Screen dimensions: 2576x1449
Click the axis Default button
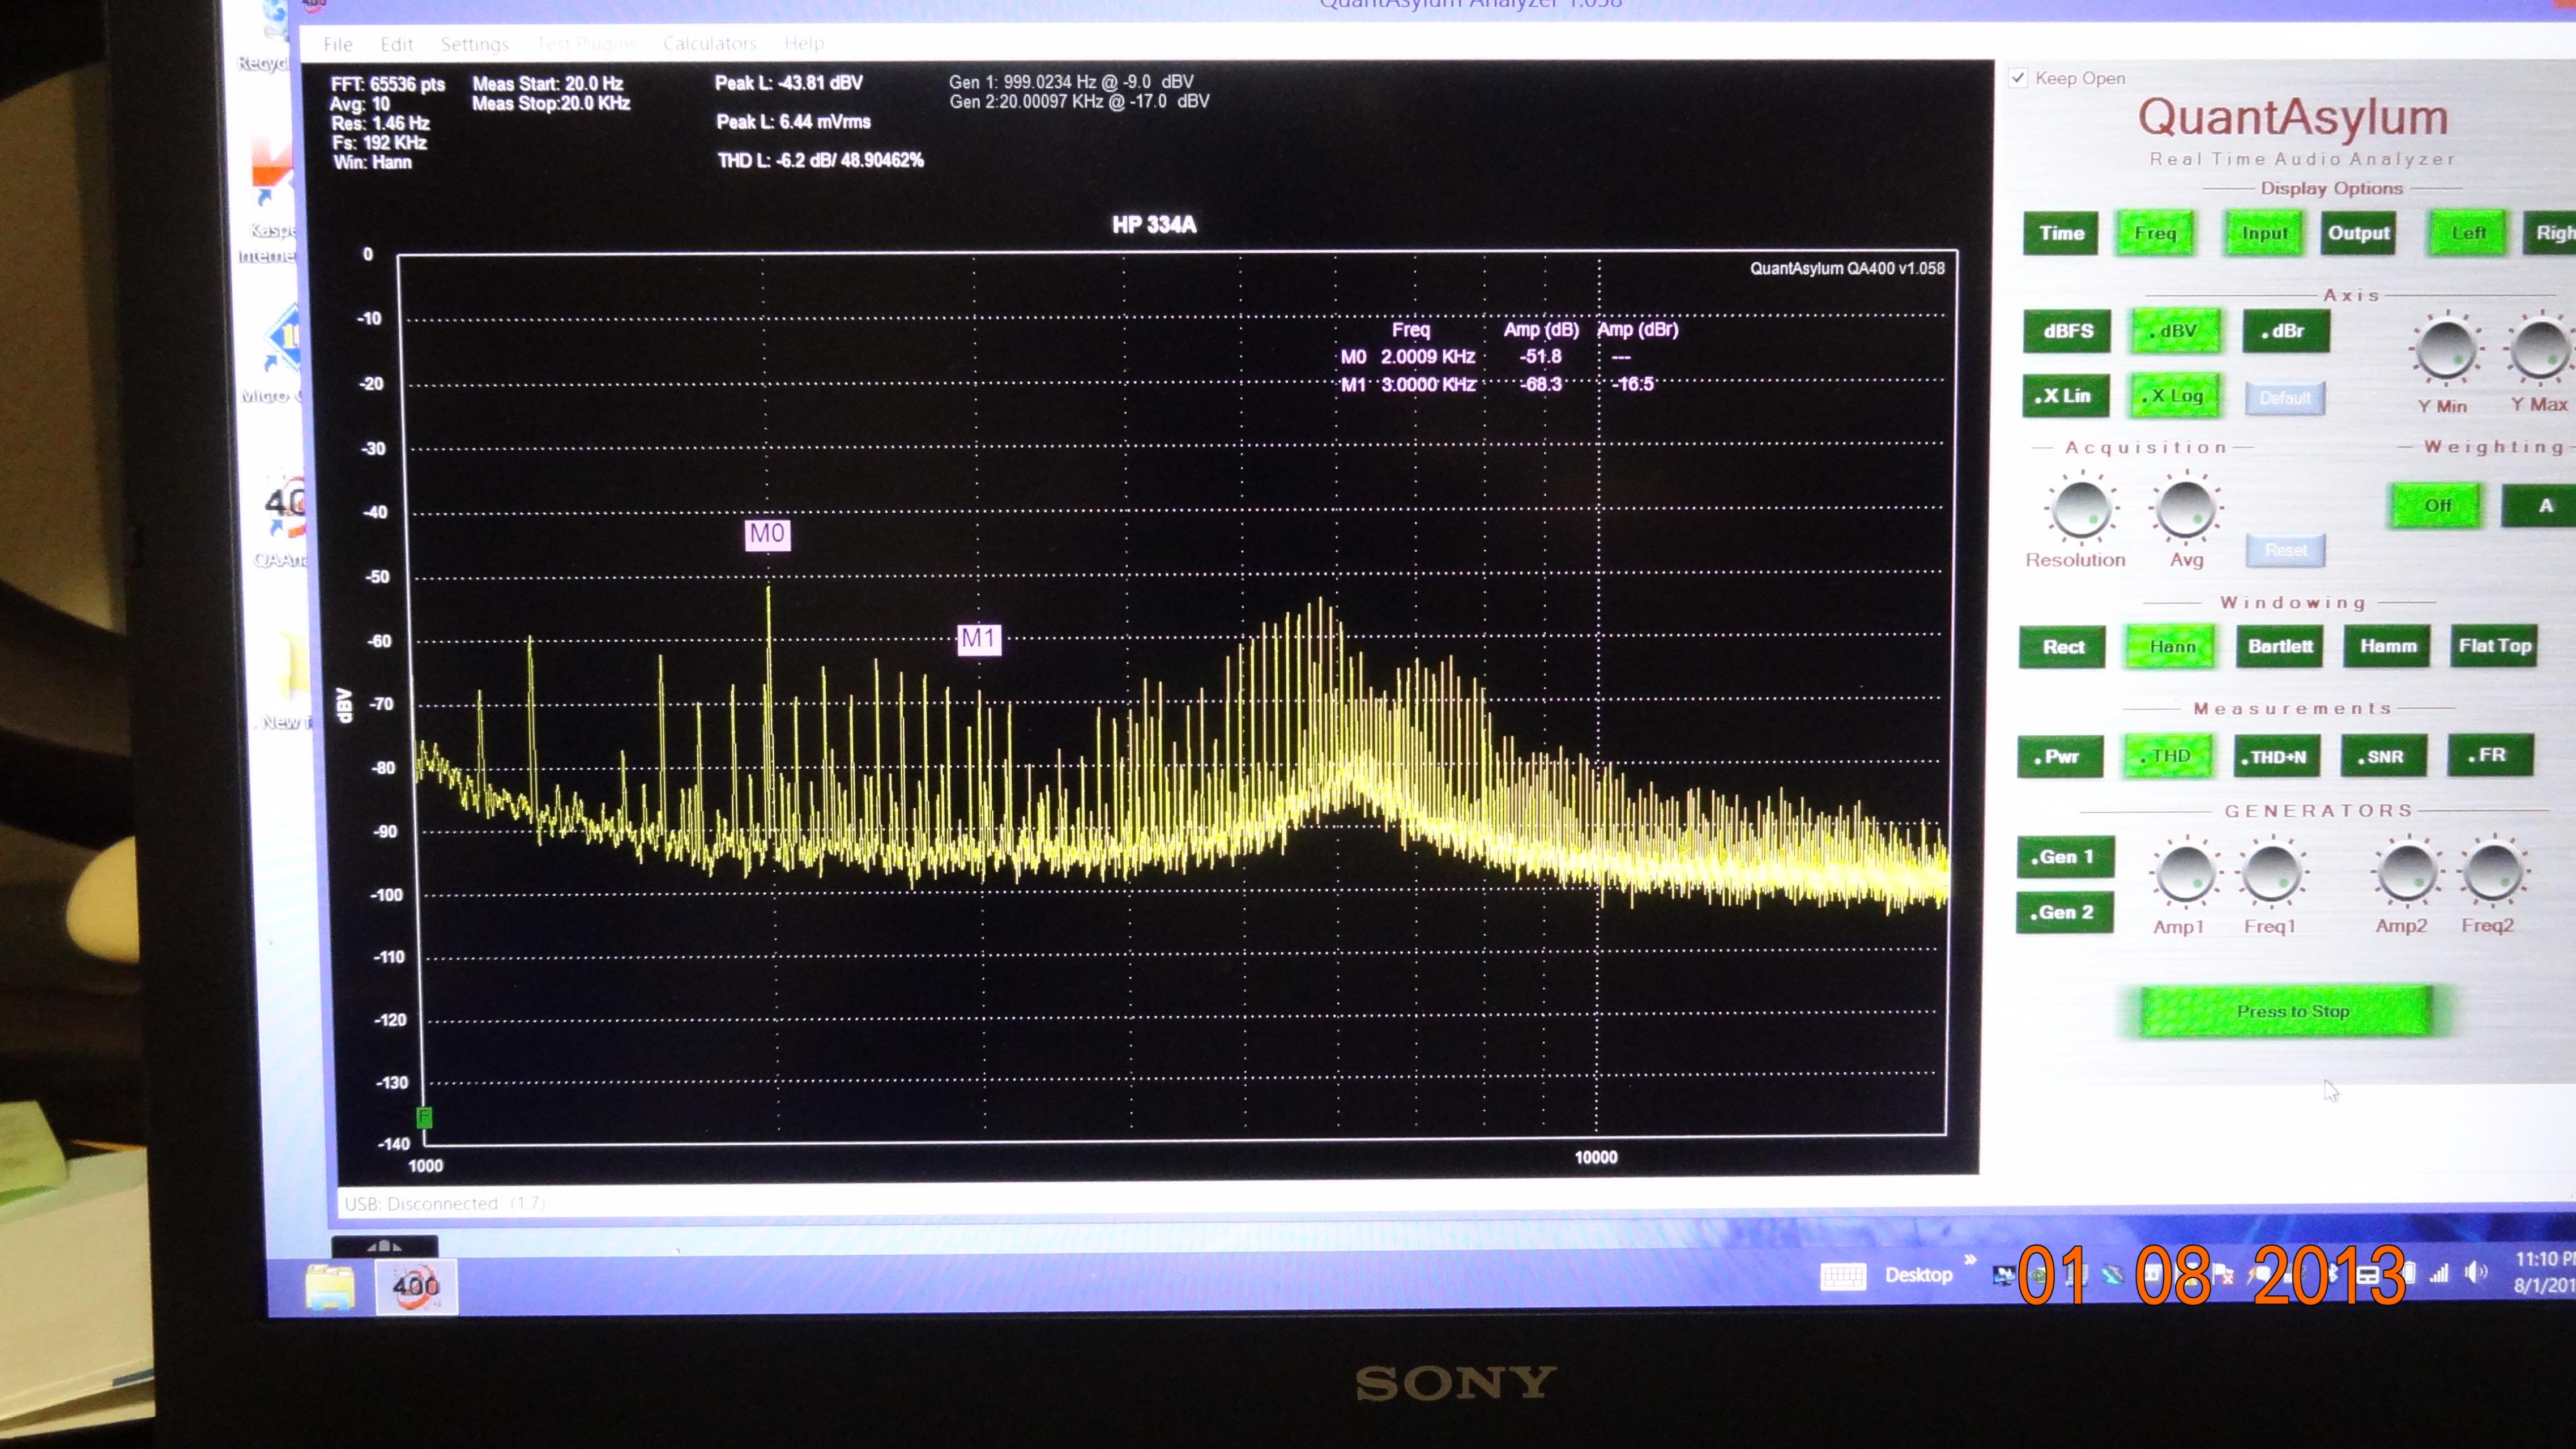(x=2285, y=398)
